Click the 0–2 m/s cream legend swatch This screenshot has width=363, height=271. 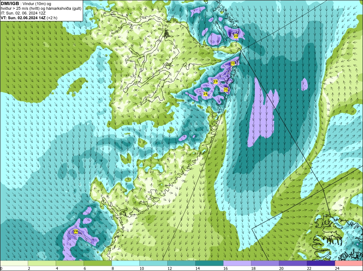click(14, 263)
